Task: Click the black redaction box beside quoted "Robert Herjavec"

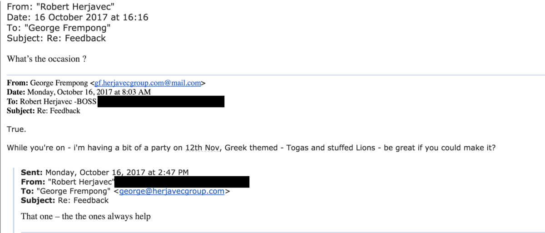Action: click(x=181, y=182)
